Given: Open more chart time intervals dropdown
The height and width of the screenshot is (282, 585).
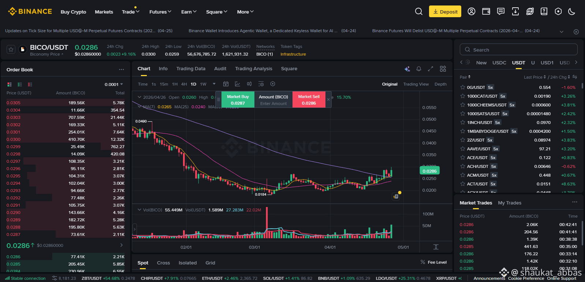Looking at the screenshot, I should point(214,84).
